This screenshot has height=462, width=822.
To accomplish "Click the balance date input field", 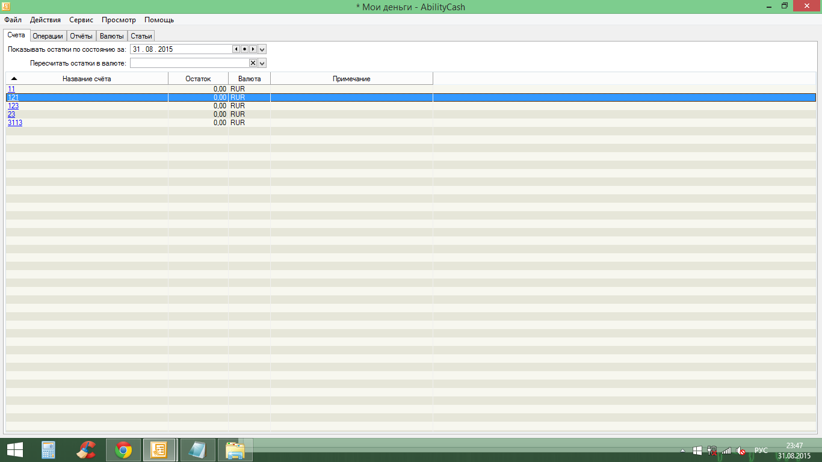I will tap(181, 49).
